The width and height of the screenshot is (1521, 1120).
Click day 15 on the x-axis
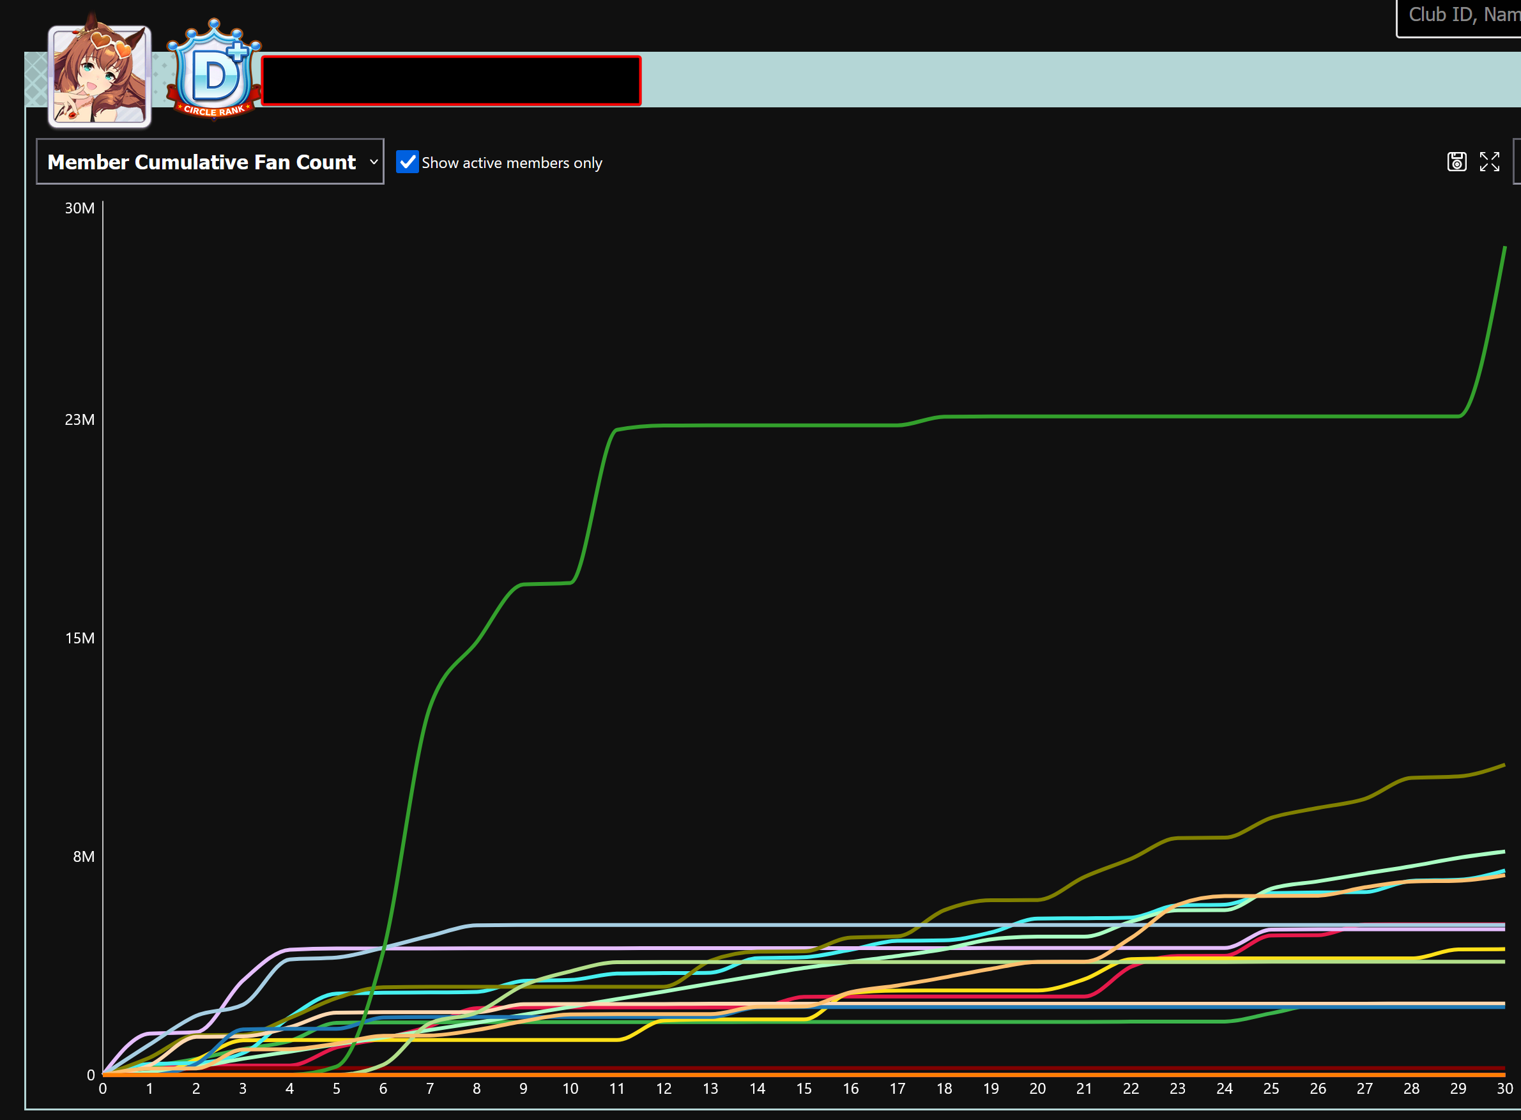click(x=804, y=1089)
